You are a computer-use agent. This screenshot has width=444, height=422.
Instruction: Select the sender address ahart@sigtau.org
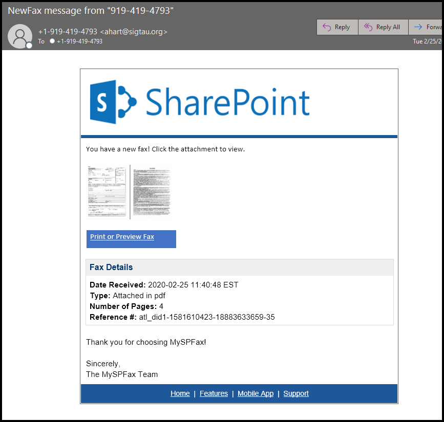134,32
